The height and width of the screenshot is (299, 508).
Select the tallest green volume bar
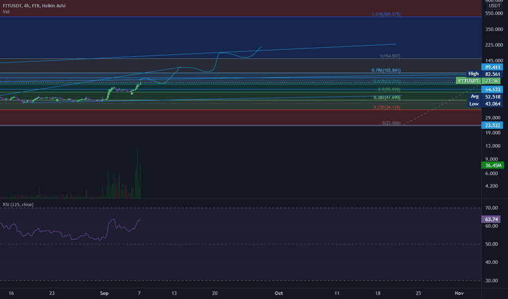[137, 173]
